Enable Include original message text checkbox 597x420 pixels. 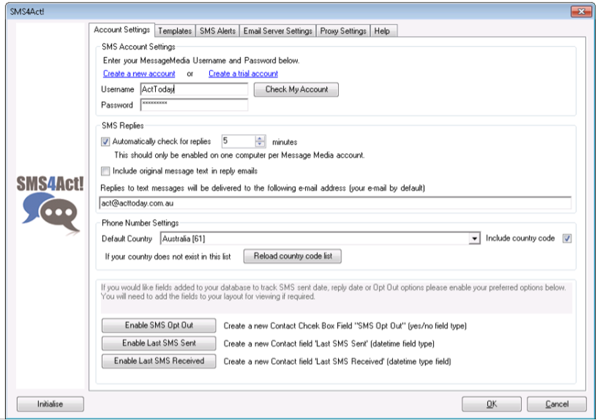pyautogui.click(x=106, y=171)
